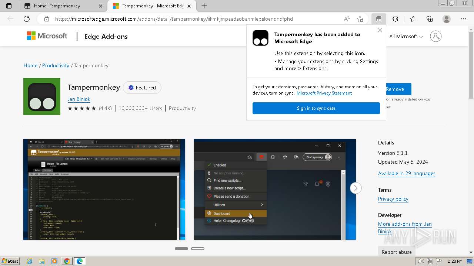Go to Productivity breadcrumb
This screenshot has height=266, width=474.
tap(56, 65)
